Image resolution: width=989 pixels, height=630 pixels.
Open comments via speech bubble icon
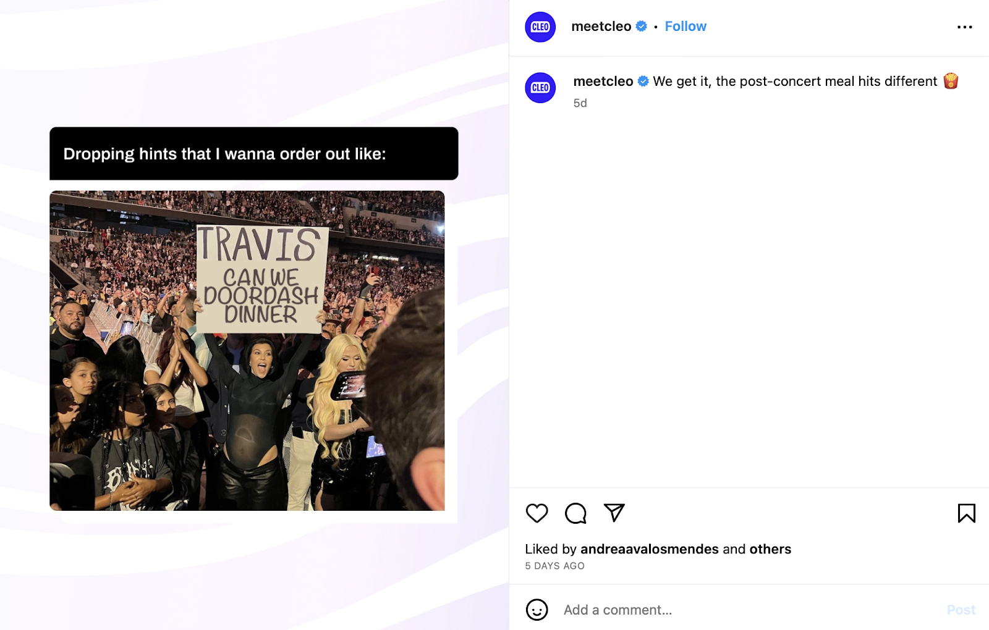coord(575,513)
